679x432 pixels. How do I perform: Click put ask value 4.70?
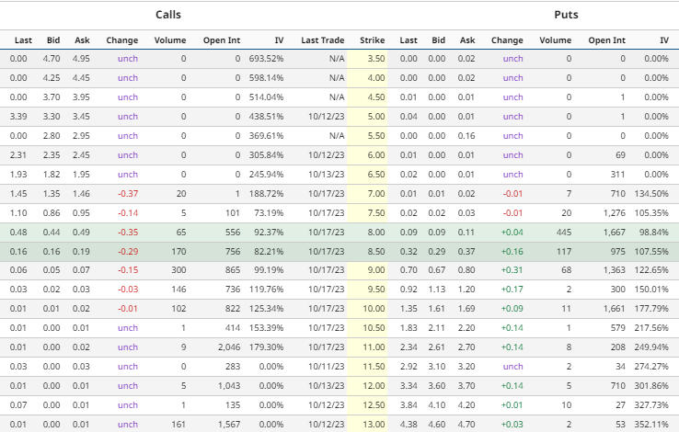point(466,425)
